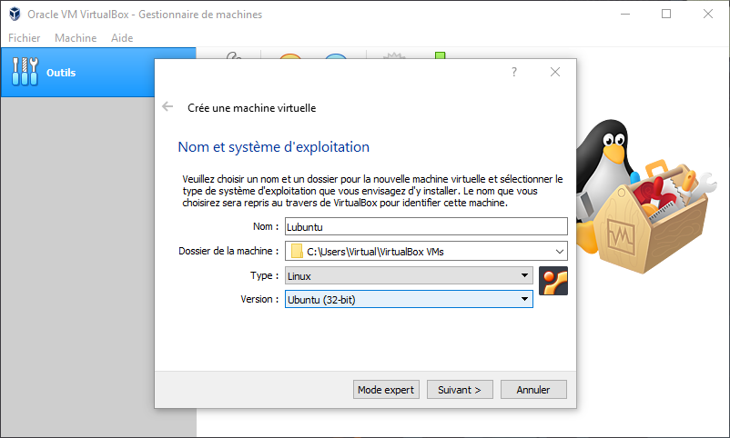Minimize the VirtualBox manager window
The image size is (730, 438).
(625, 14)
